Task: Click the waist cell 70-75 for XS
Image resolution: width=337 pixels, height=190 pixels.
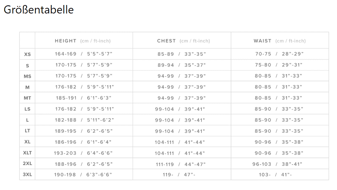Action: click(279, 54)
